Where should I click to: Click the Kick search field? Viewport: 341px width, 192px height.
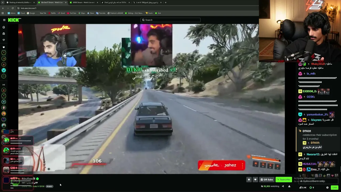pos(170,20)
